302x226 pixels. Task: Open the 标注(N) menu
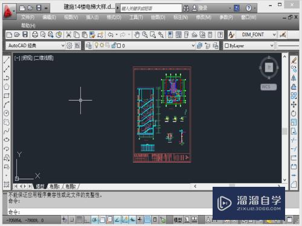tap(181, 17)
